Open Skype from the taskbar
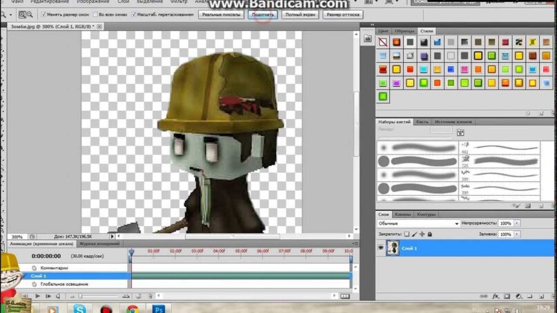The image size is (557, 313). coord(79,309)
